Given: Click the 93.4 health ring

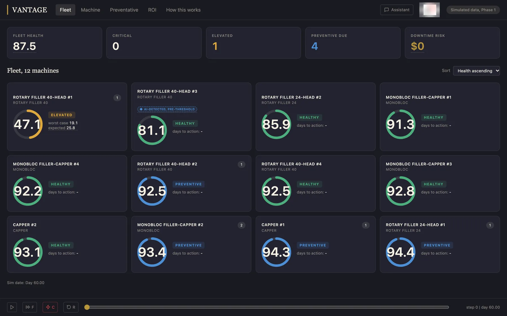Looking at the screenshot, I should click(x=152, y=252).
